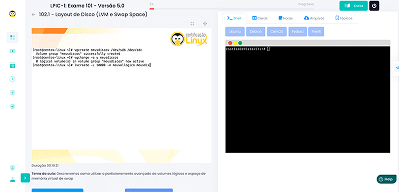Go back using the left arrow beside lesson title
The width and height of the screenshot is (399, 192).
click(x=33, y=15)
